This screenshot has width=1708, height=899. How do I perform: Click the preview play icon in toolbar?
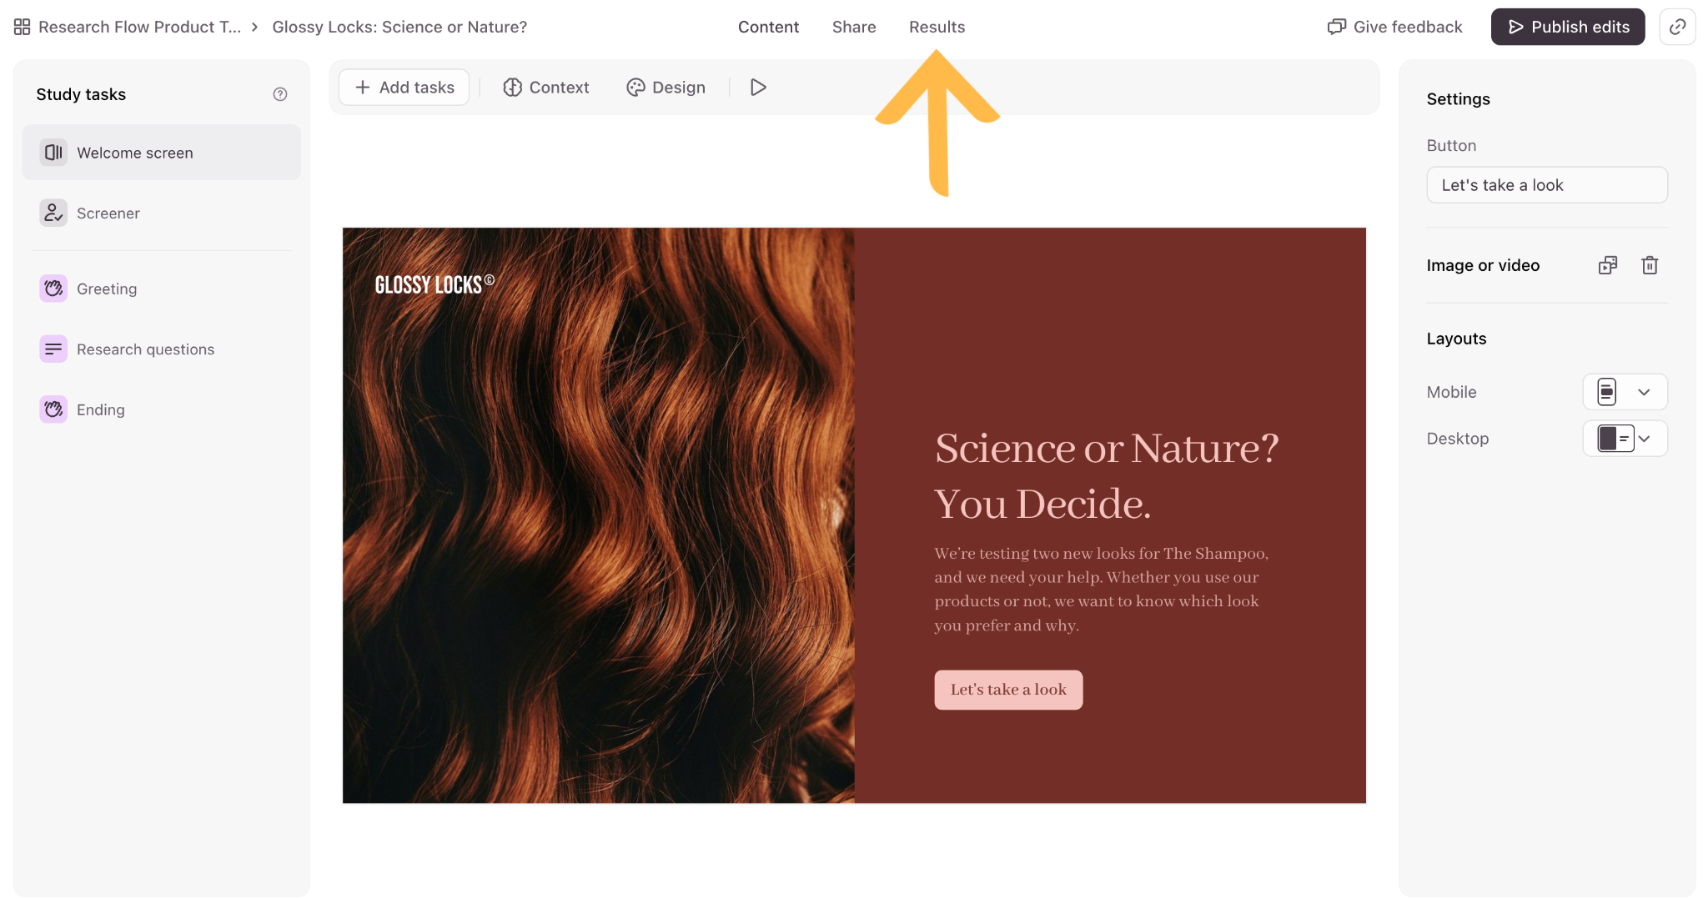pos(758,88)
